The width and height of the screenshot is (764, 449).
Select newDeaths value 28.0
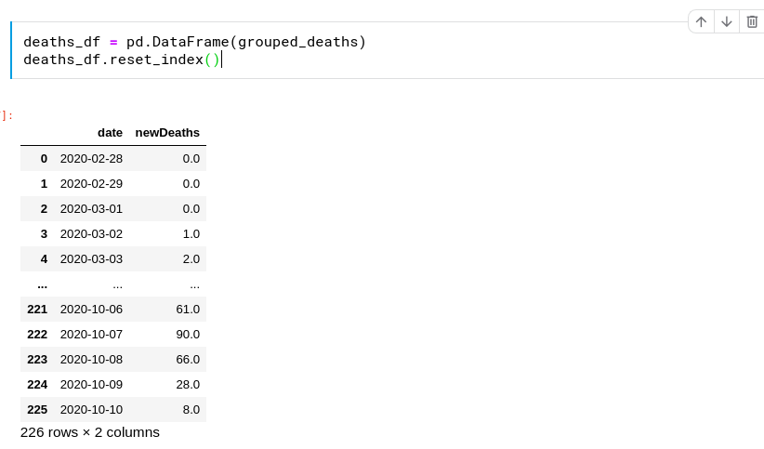(x=188, y=385)
